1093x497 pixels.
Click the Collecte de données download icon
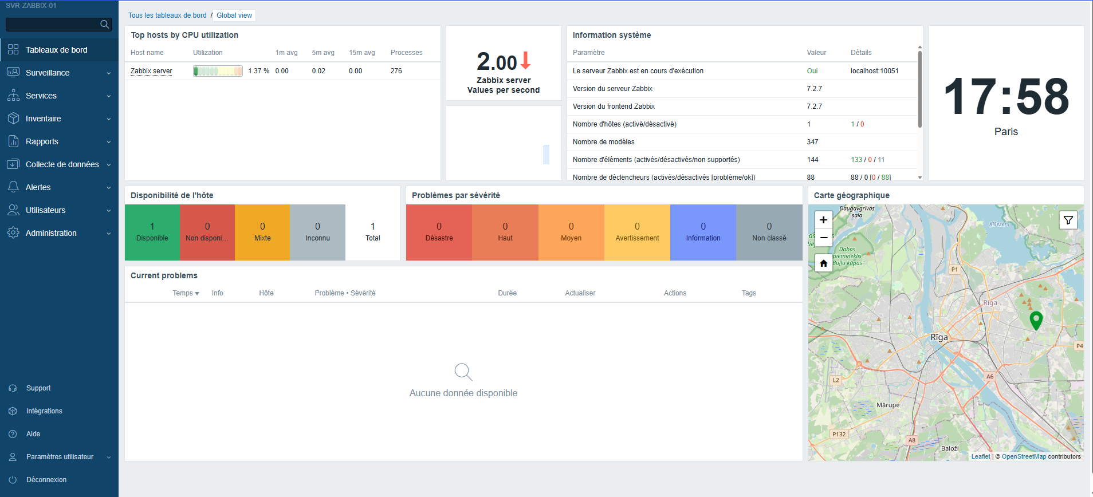[13, 164]
